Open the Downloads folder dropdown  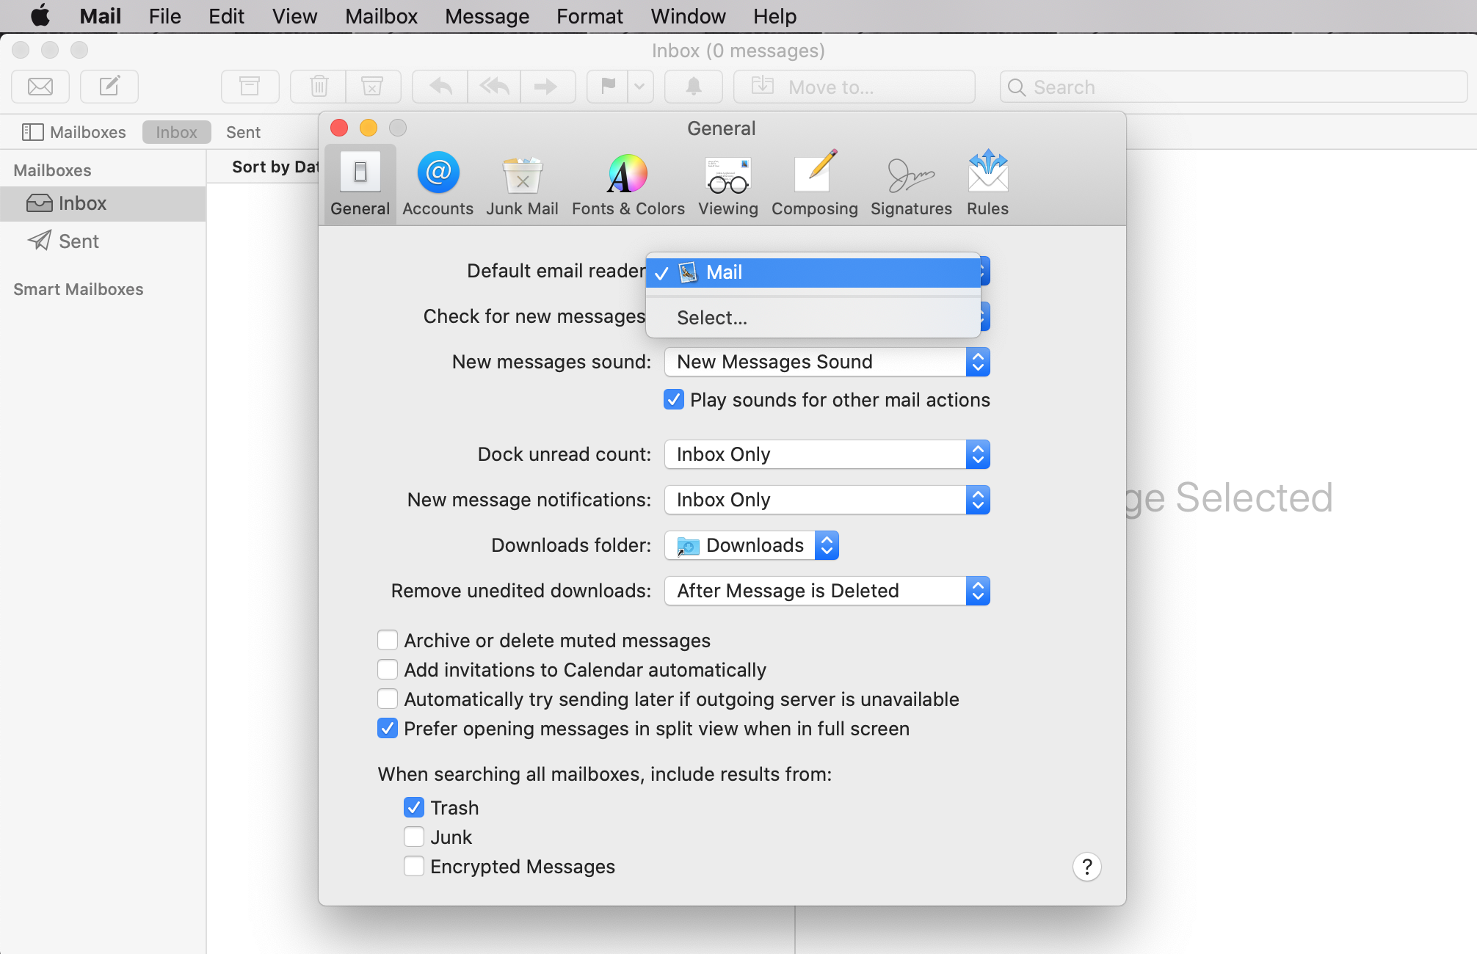(x=752, y=545)
